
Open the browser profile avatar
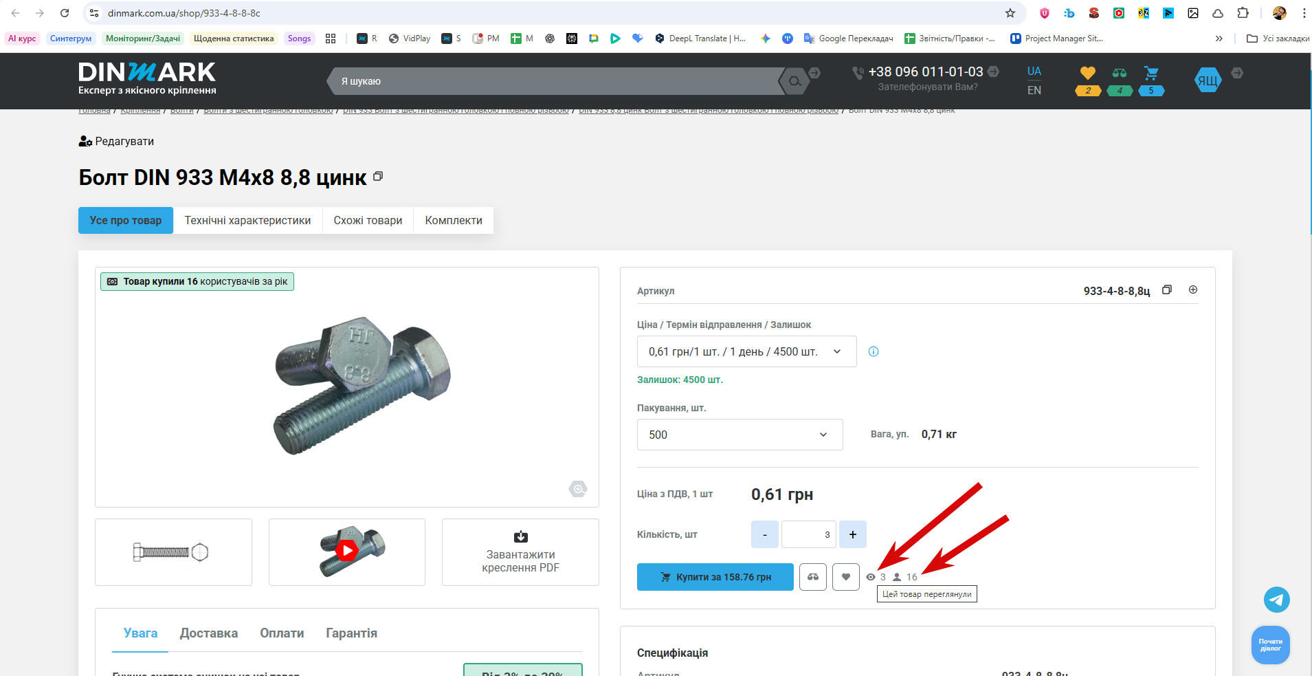pyautogui.click(x=1280, y=13)
